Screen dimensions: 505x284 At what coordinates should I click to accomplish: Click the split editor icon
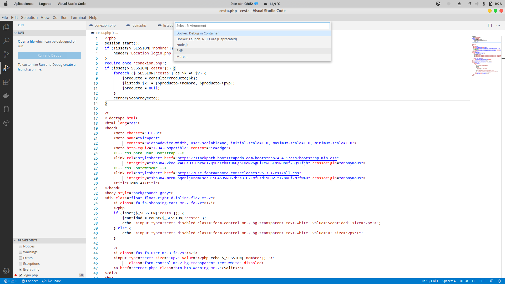coord(490,26)
